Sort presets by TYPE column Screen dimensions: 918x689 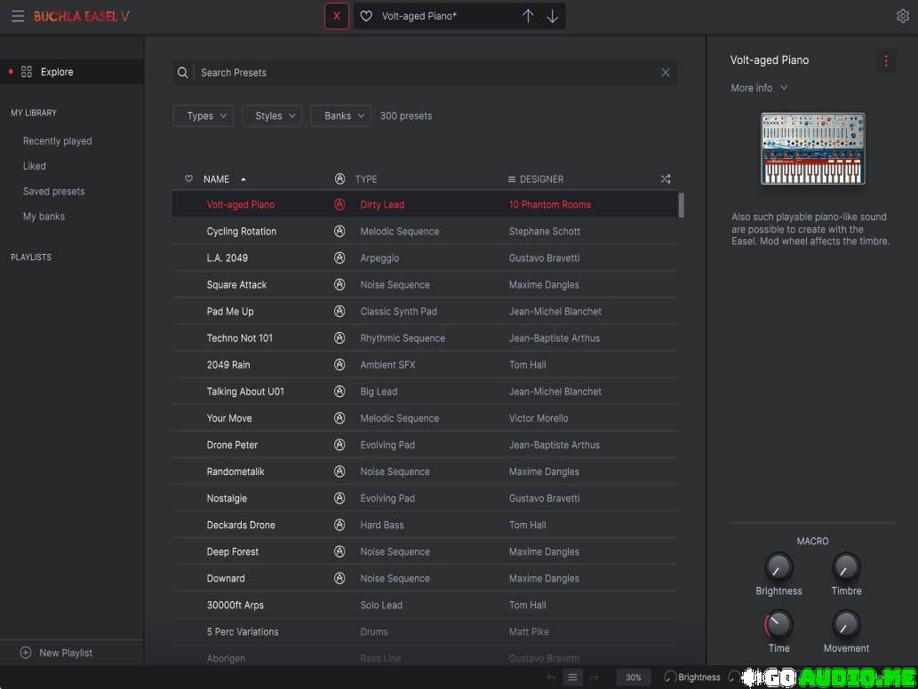[366, 179]
